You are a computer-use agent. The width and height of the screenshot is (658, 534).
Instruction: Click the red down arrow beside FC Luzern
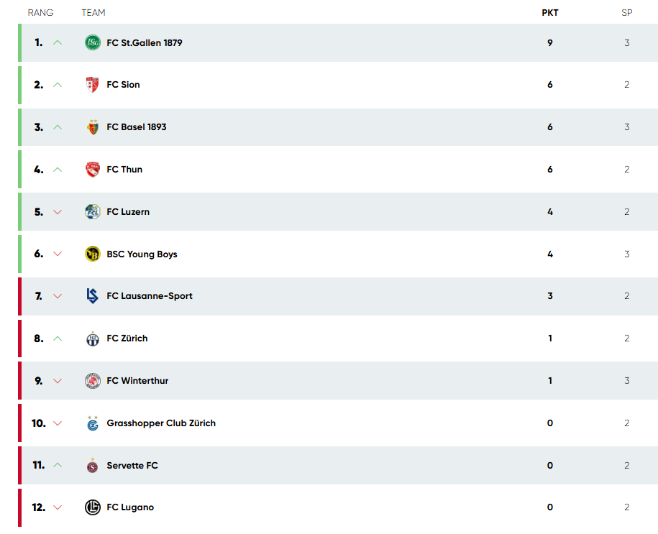point(58,212)
